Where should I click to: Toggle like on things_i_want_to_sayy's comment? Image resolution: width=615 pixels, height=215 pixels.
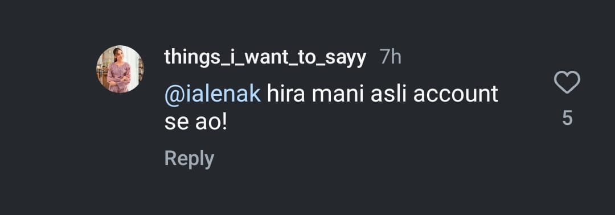point(567,82)
